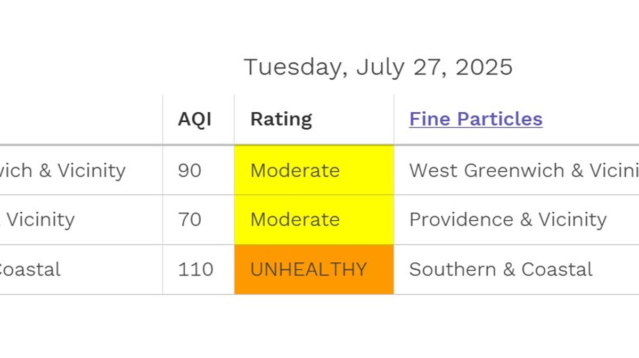Select yellow Moderate cell in the 90 row

click(314, 170)
